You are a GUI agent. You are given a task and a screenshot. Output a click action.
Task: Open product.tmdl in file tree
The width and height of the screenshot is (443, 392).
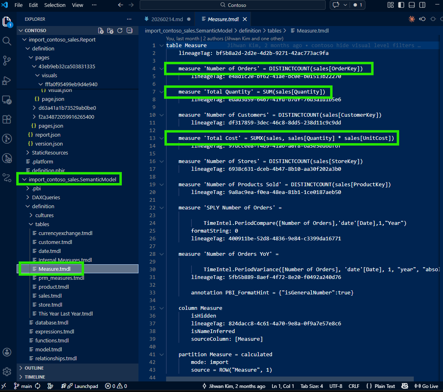pyautogui.click(x=54, y=287)
